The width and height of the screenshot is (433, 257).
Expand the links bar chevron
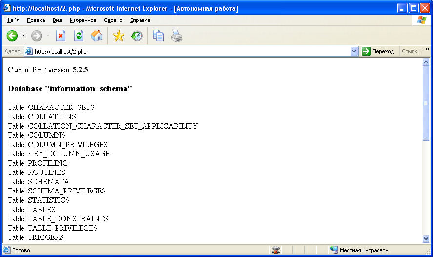coord(427,49)
